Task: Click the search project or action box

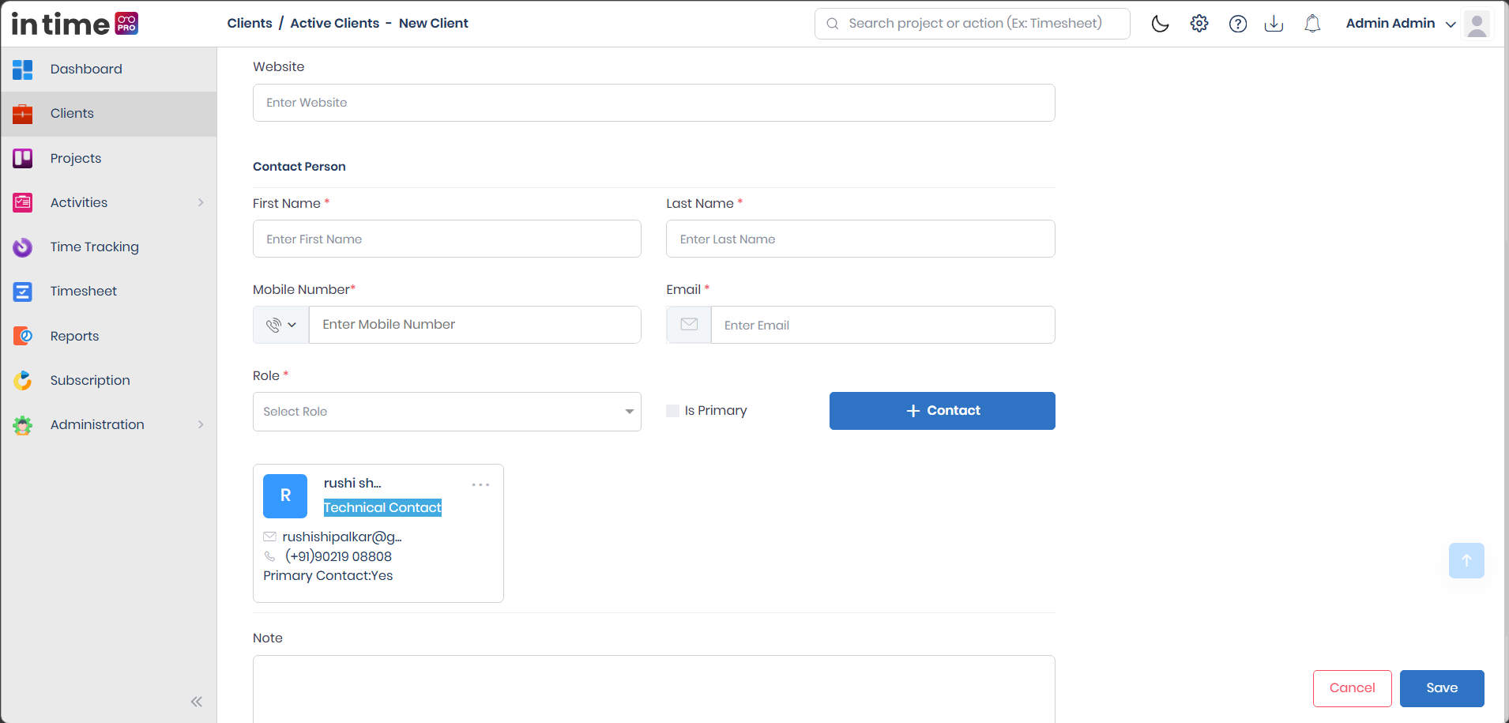Action: tap(973, 24)
